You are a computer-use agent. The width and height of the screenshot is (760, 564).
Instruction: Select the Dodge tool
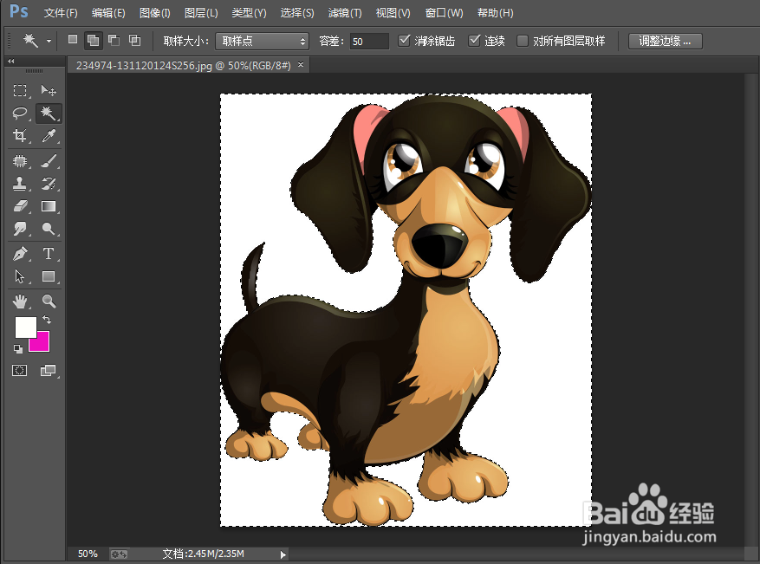(48, 229)
